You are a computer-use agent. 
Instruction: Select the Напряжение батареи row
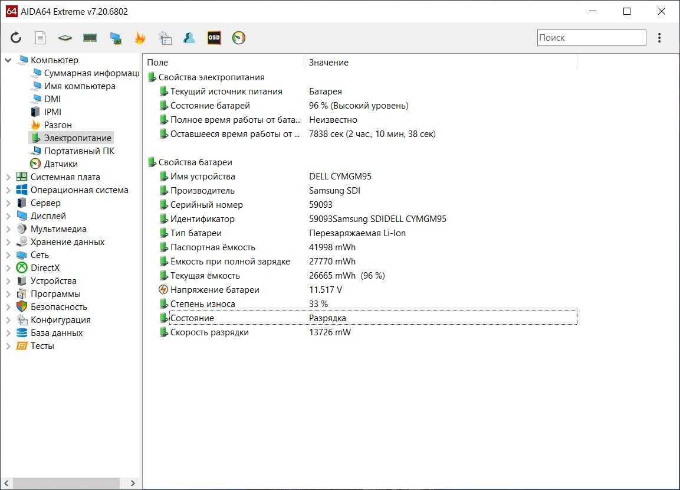(x=368, y=290)
